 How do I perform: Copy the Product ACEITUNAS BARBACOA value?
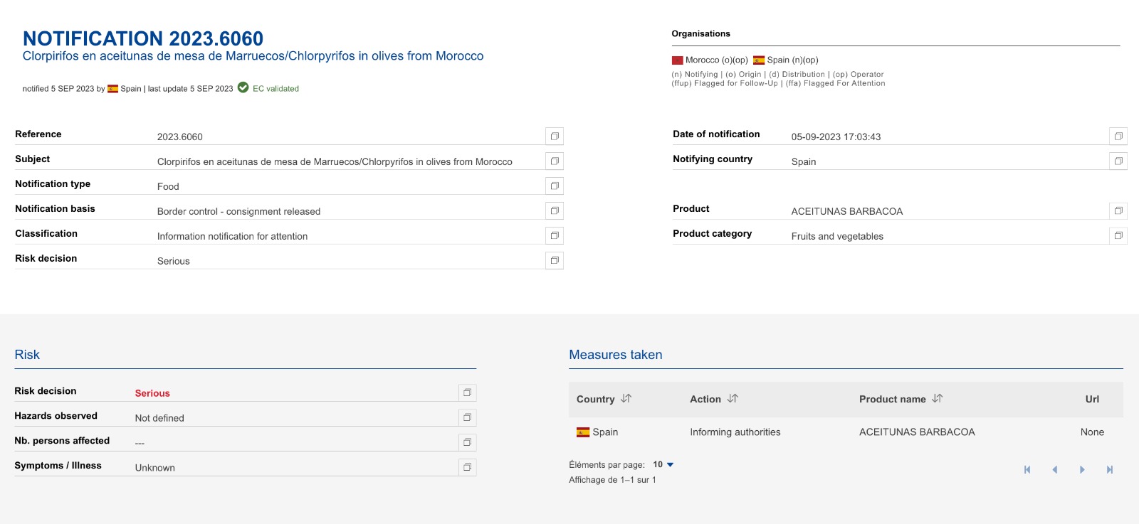coord(1118,210)
